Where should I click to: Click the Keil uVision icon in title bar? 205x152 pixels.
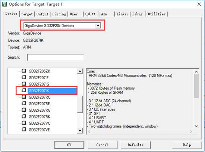4,4
